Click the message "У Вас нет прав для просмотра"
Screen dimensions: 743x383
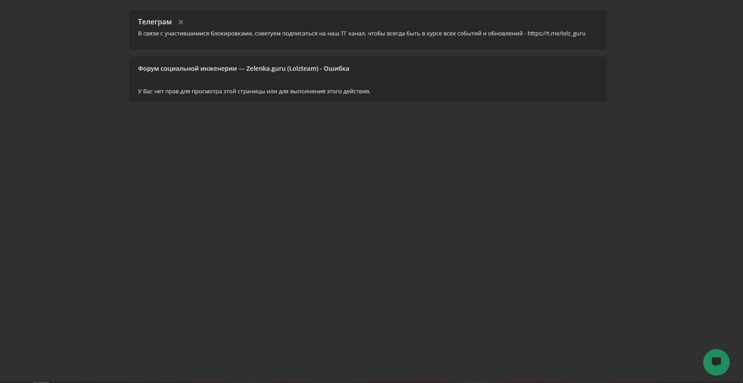tap(254, 91)
